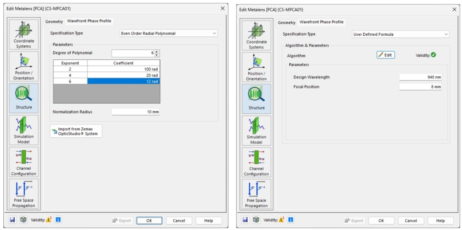Expand the User Defined Formula dropdown
The height and width of the screenshot is (230, 462).
click(x=400, y=34)
